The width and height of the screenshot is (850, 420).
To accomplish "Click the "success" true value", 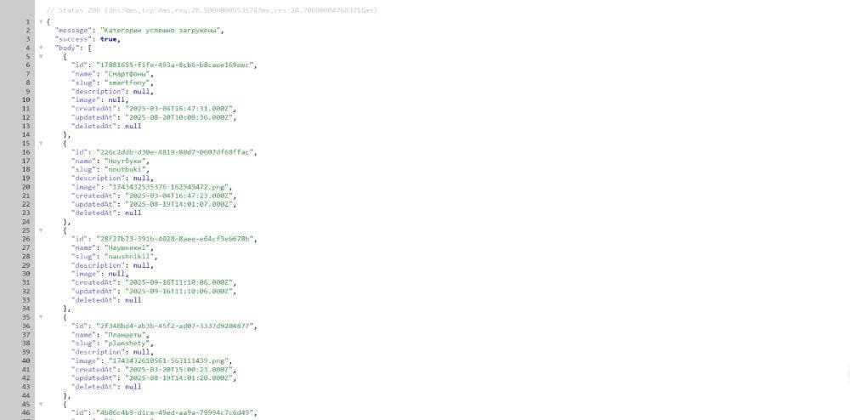I will click(x=109, y=39).
